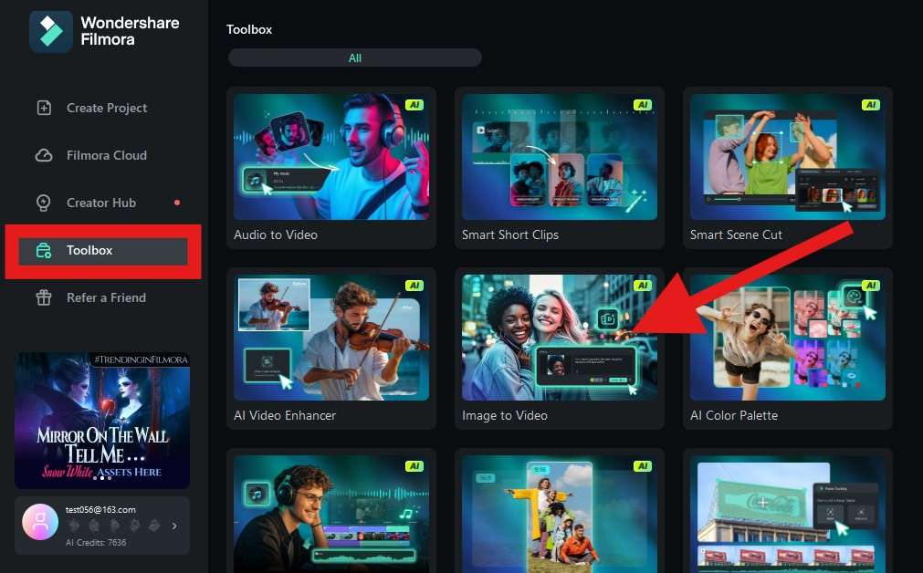Click the Create Project plus icon
The width and height of the screenshot is (923, 573).
[44, 108]
